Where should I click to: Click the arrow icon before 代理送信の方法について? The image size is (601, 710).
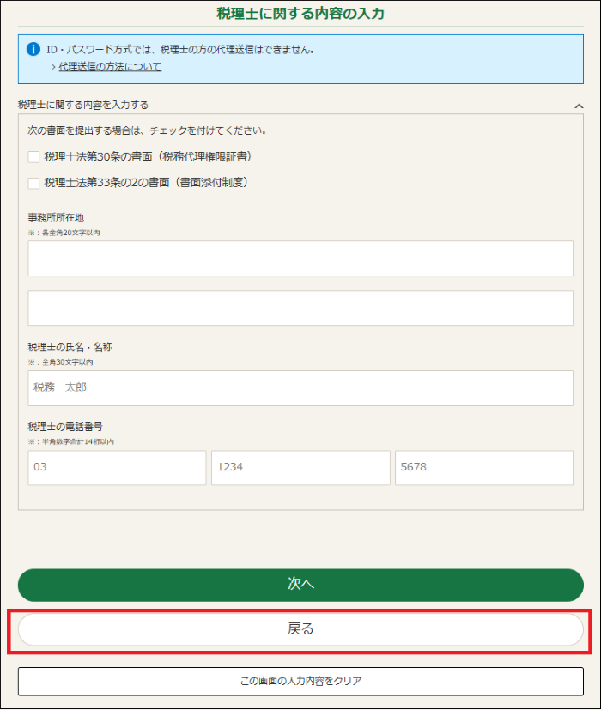tap(53, 67)
